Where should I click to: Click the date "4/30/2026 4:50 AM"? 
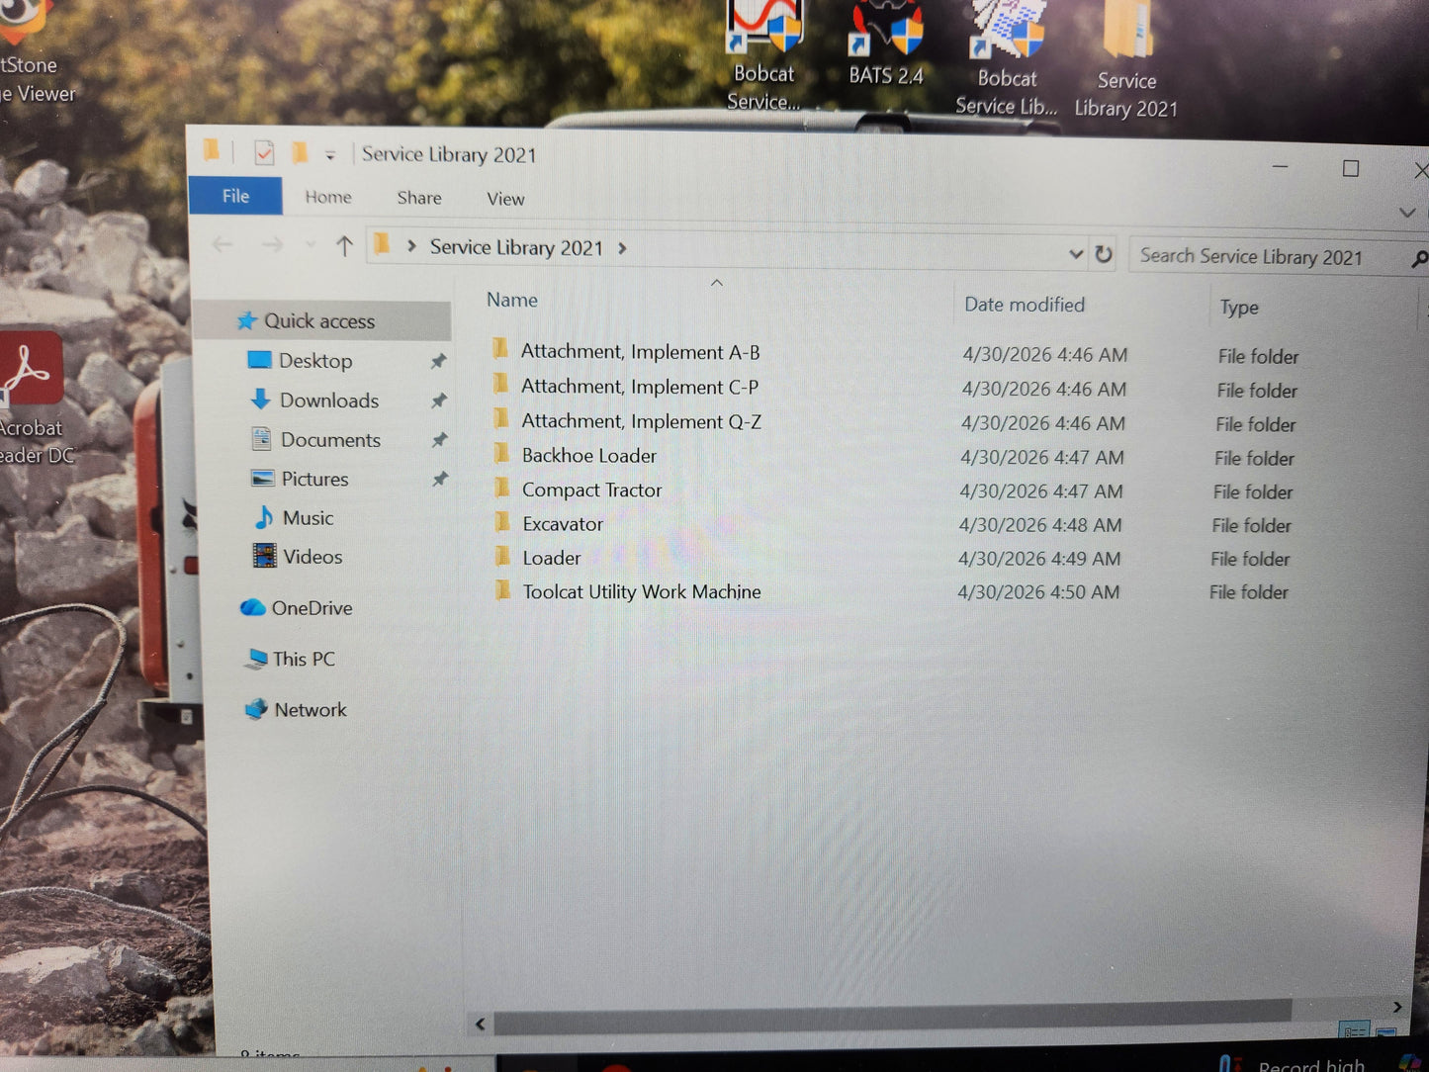[x=1038, y=592]
